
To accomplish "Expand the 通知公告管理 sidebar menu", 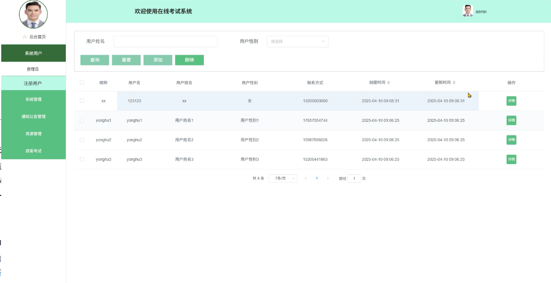I will [x=33, y=117].
